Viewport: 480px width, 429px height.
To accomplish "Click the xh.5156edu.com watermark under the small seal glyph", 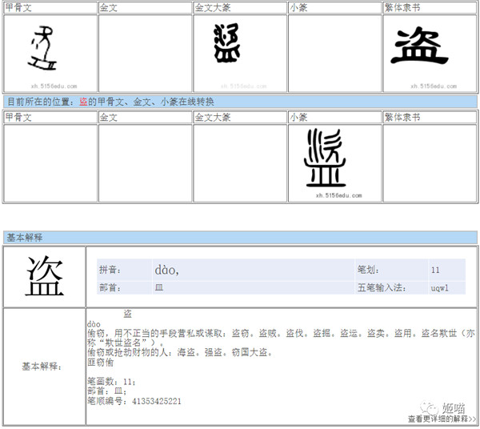I will [x=338, y=194].
